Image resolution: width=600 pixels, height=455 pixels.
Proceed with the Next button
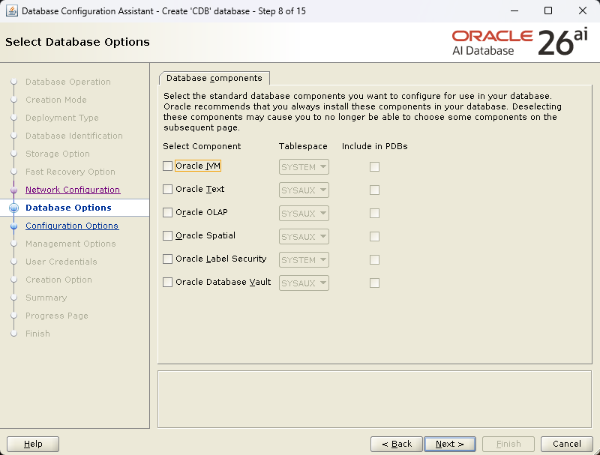coord(450,444)
